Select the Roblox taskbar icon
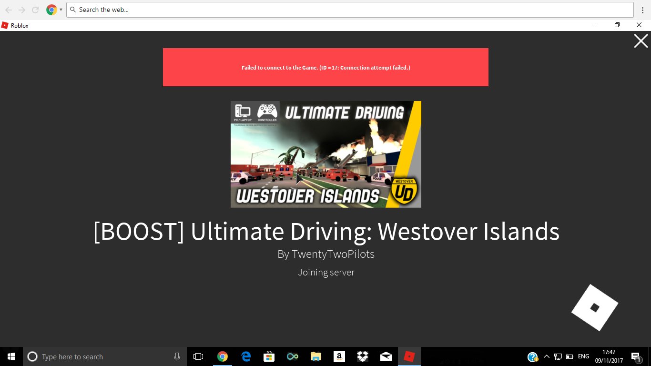The image size is (651, 366). 409,356
